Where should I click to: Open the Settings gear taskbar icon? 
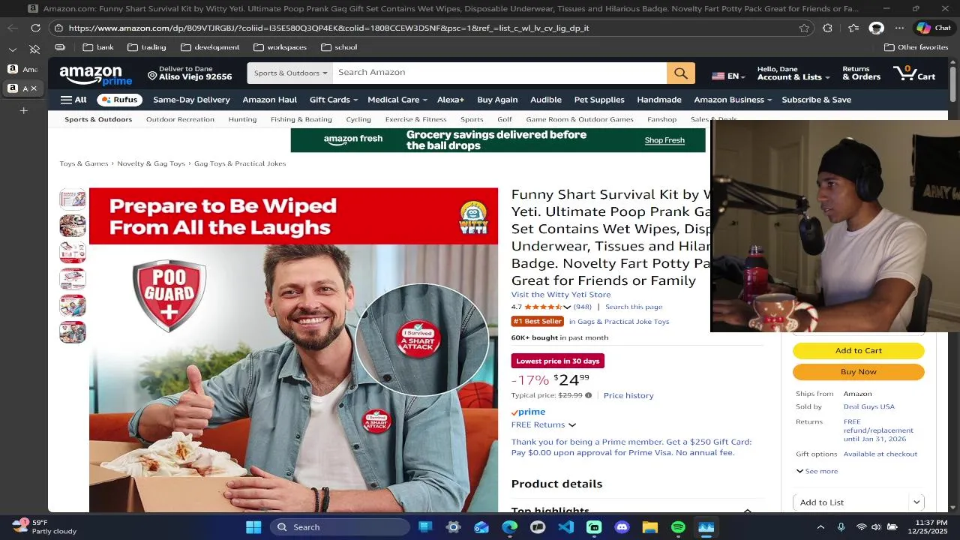[x=453, y=527]
